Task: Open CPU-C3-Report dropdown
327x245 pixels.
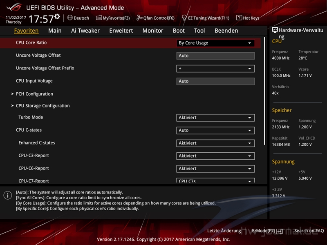Action: click(x=215, y=156)
